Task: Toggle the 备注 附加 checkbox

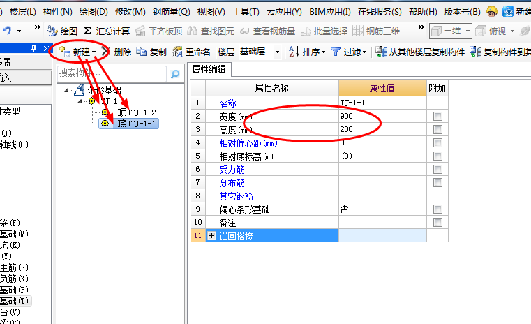Action: pos(437,222)
